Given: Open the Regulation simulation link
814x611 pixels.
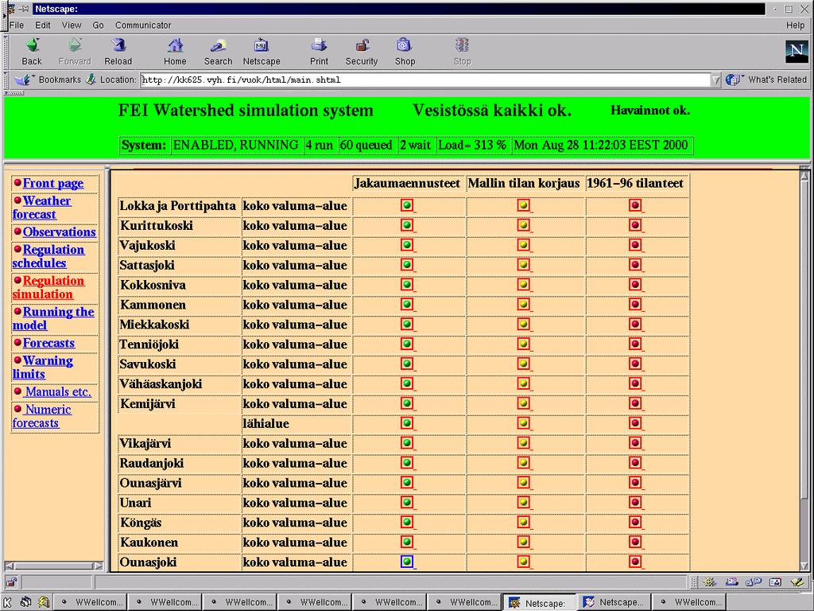Looking at the screenshot, I should tap(48, 287).
